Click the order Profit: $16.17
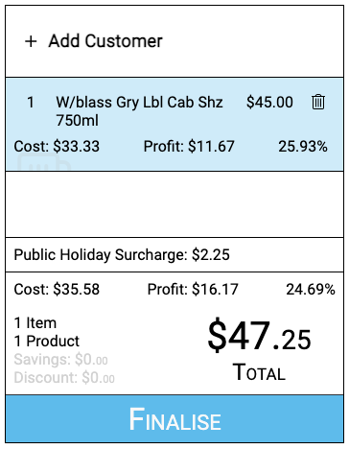This screenshot has height=449, width=349. [193, 290]
